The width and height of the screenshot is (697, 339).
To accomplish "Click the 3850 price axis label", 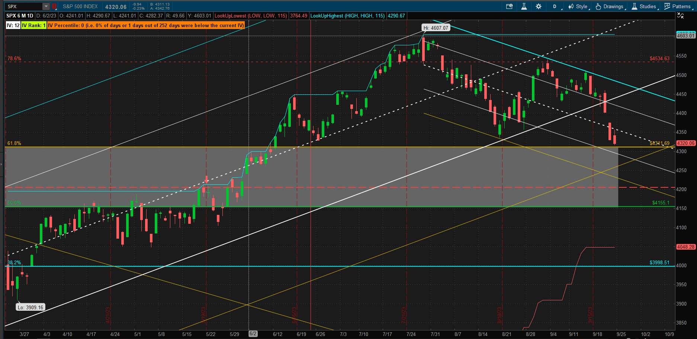I will coord(681,323).
